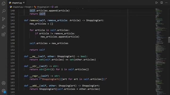Open the Search view
The height and width of the screenshot is (95, 170).
(x=3, y=11)
